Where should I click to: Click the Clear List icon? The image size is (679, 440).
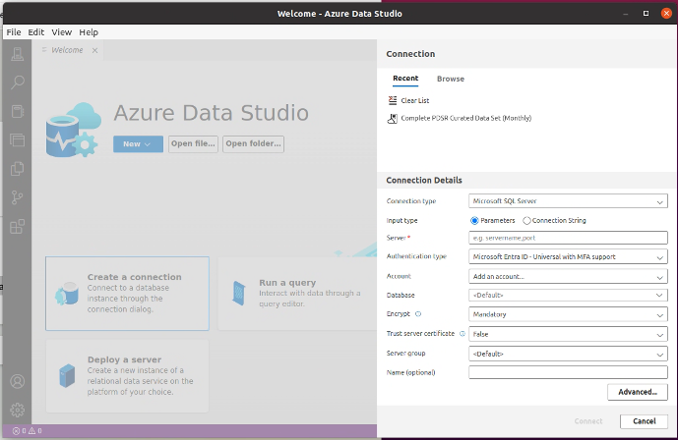pyautogui.click(x=393, y=100)
